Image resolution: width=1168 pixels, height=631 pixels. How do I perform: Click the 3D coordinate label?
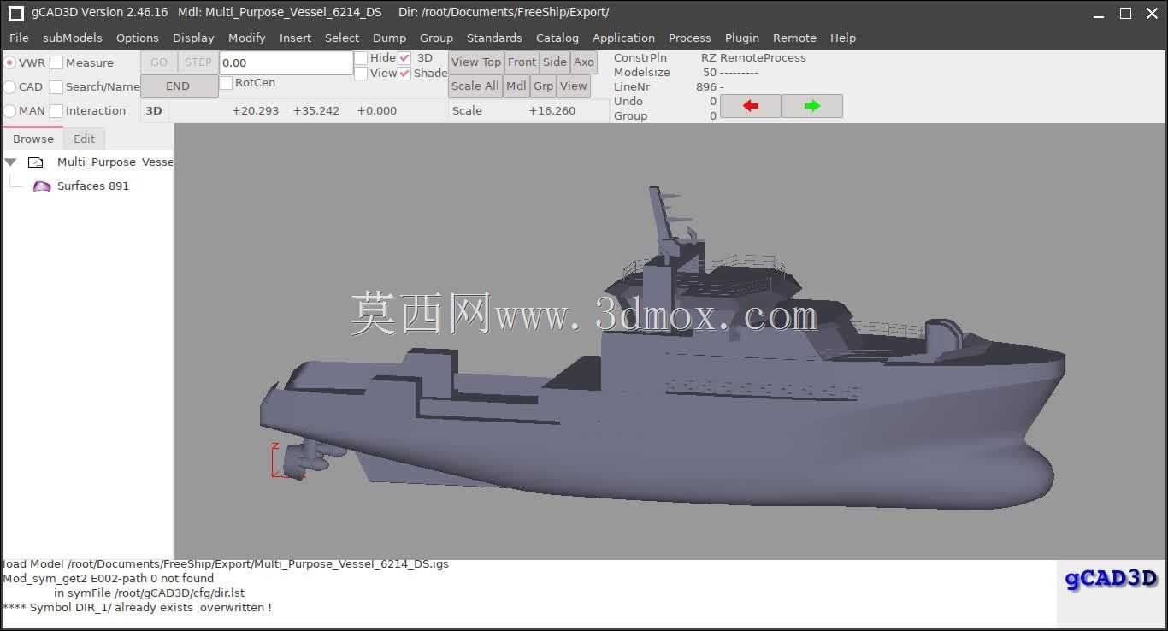tap(154, 111)
